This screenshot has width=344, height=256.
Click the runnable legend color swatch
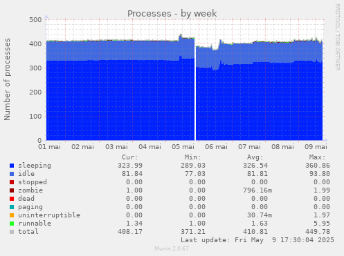(x=12, y=224)
